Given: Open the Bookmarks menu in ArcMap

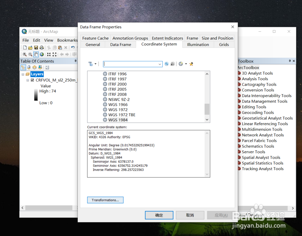Looking at the screenshot, I should click(x=67, y=40).
